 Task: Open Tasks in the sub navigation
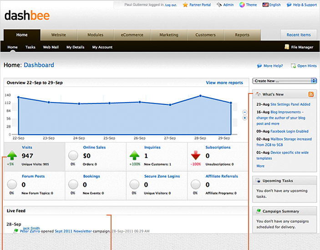30,47
